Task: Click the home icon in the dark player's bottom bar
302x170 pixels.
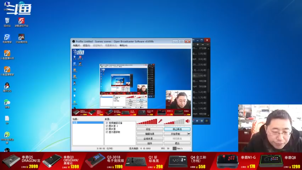Action: 197,121
